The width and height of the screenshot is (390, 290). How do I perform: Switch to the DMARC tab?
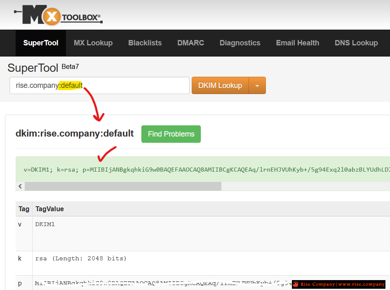190,43
